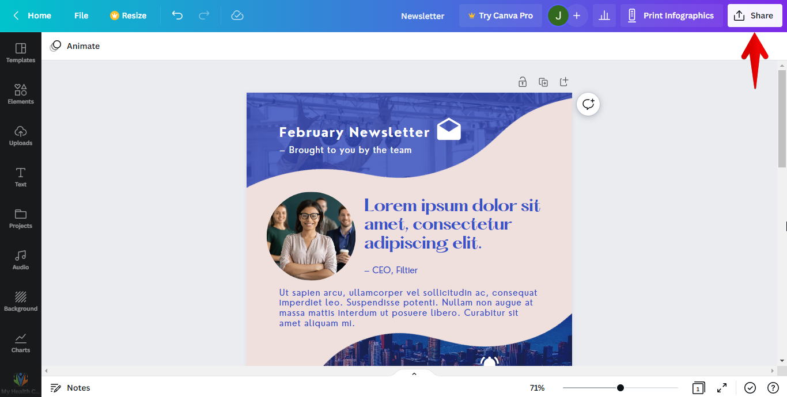The image size is (787, 397).
Task: Click Try Canva Pro
Action: coord(501,16)
